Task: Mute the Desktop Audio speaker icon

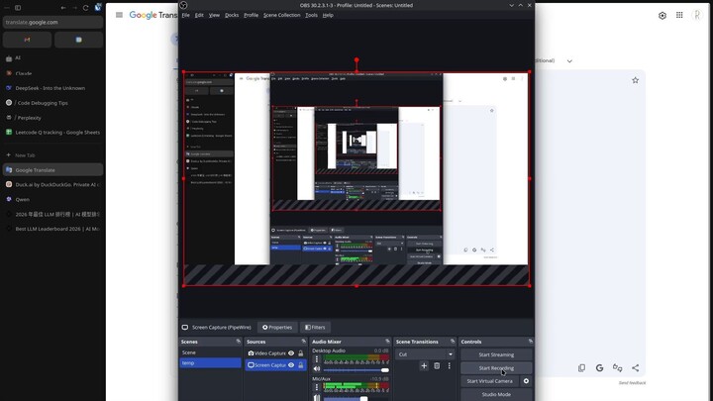Action: 317,369
